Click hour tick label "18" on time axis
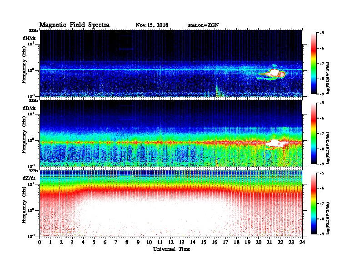 [x=236, y=243]
